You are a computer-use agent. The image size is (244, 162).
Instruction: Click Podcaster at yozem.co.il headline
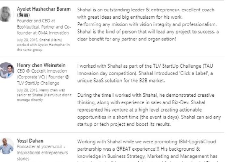click(x=42, y=153)
